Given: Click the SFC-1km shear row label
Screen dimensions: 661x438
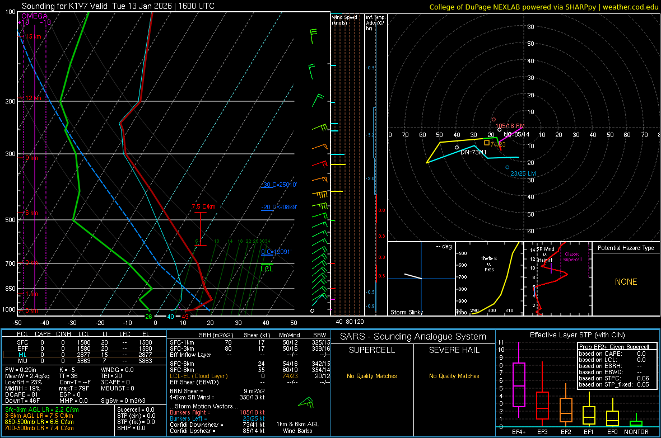Looking at the screenshot, I should 181,342.
